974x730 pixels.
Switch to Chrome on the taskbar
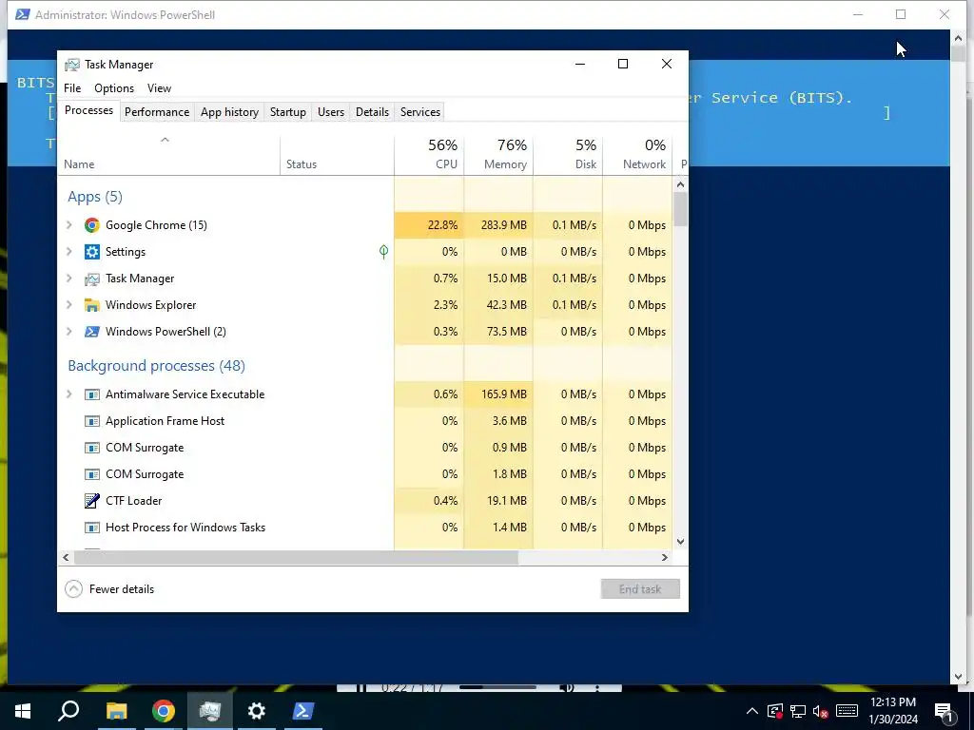tap(164, 711)
